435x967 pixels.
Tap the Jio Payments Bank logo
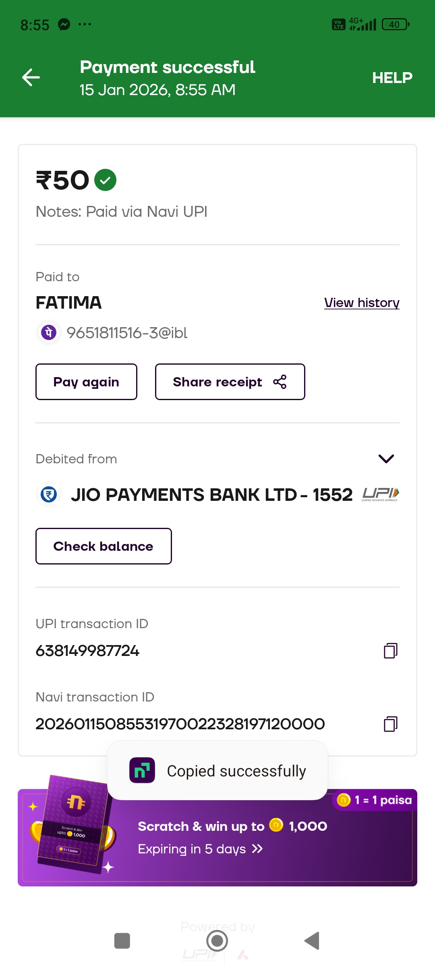point(49,494)
